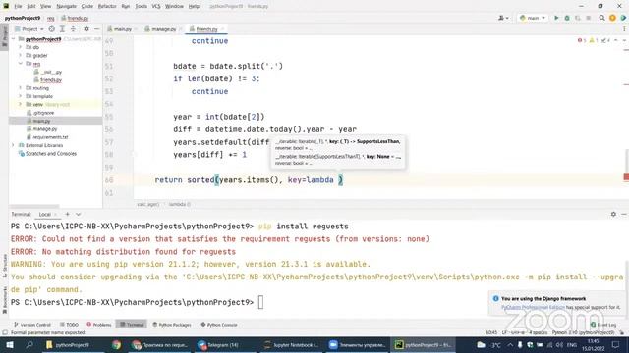Open the user account icon in toolbar
The height and width of the screenshot is (353, 629).
[503, 18]
